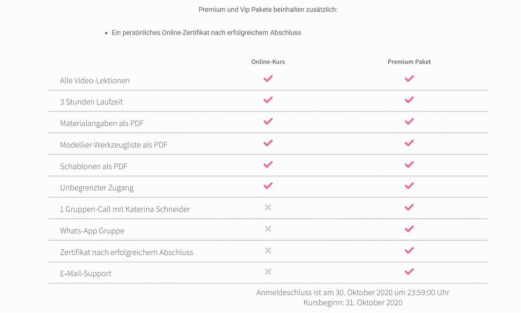Click the Online-Zertifikat bullet point text

(206, 33)
